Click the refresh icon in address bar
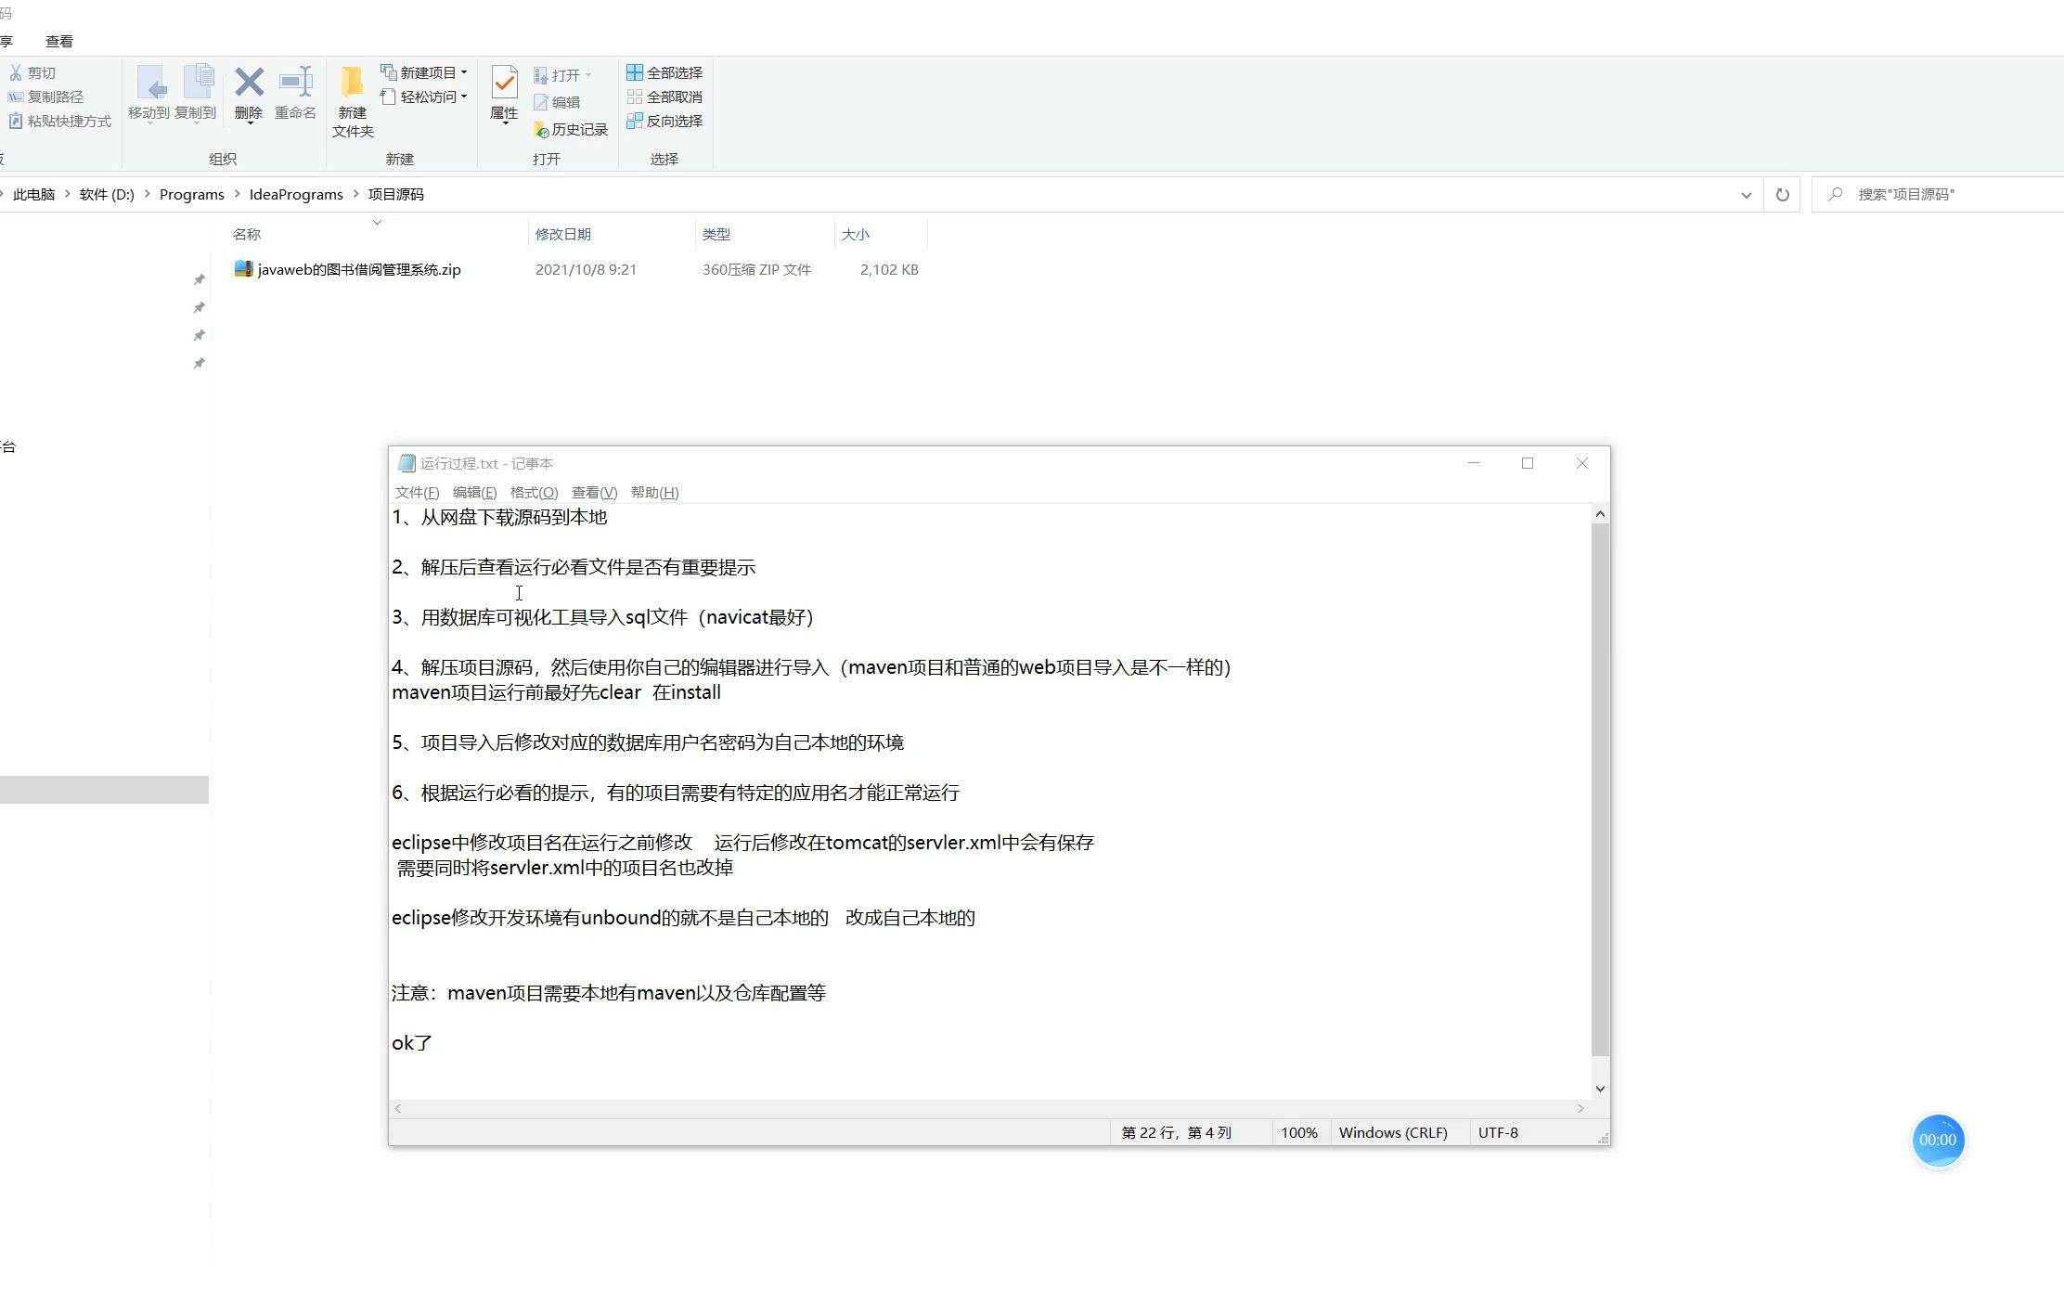The image size is (2064, 1290). point(1782,194)
